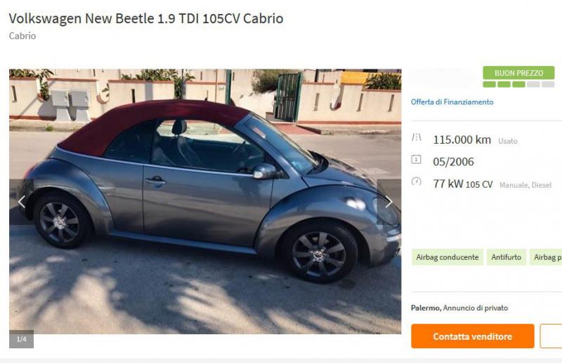
Task: Click the BUON PREZZO price badge
Action: pos(518,73)
